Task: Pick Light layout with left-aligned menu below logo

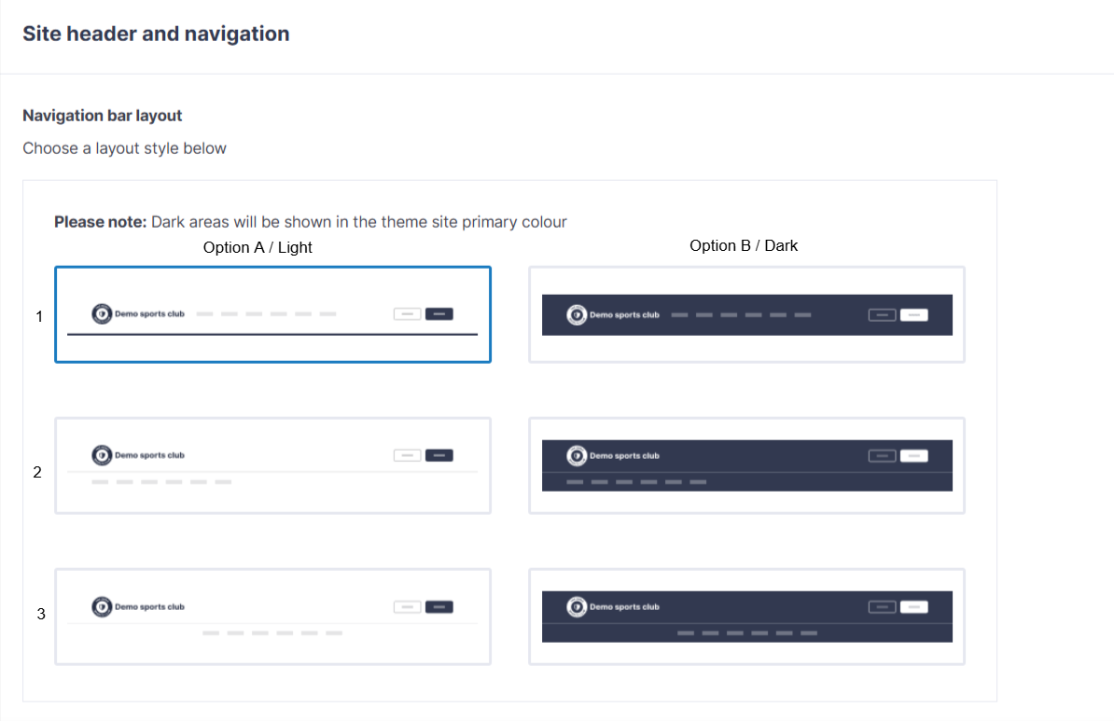Action: (x=272, y=465)
